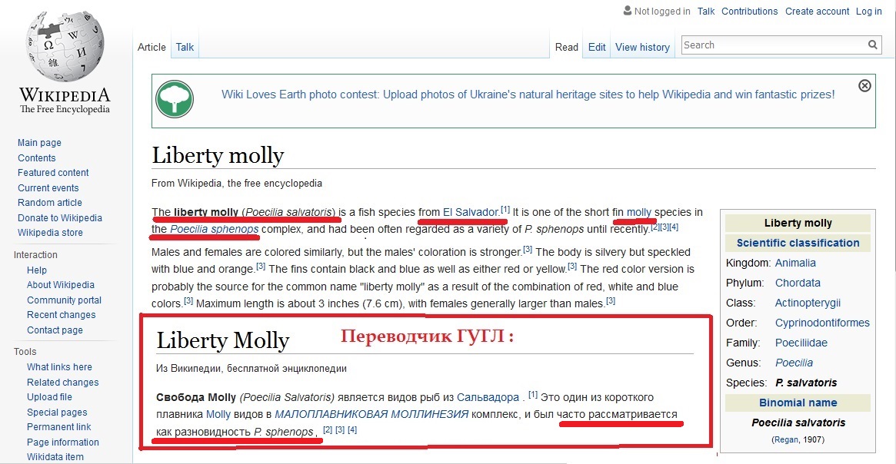Click the Actinopterygii class link

click(x=808, y=303)
